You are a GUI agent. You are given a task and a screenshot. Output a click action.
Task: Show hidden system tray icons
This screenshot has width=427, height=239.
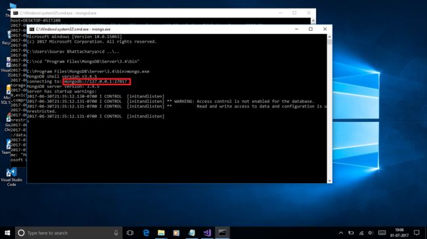341,232
